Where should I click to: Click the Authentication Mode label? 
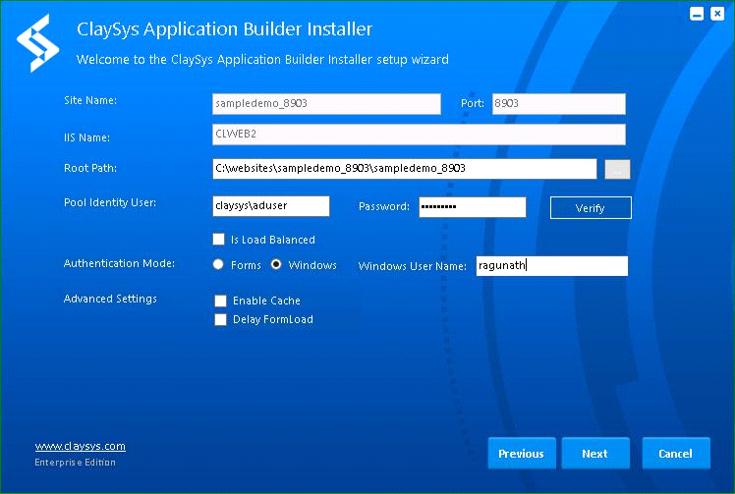[119, 263]
